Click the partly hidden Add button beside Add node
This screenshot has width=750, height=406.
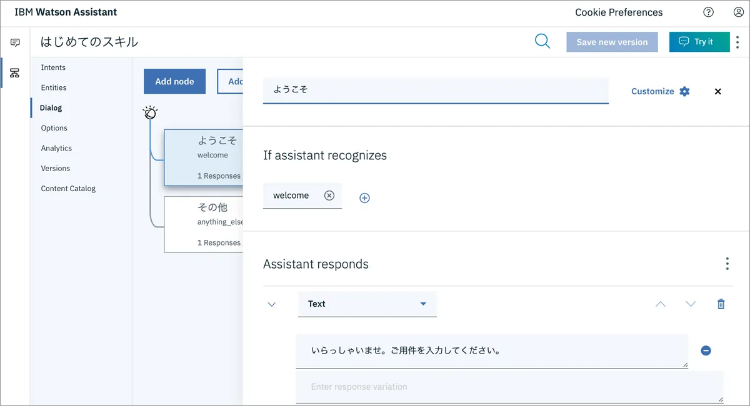click(230, 81)
